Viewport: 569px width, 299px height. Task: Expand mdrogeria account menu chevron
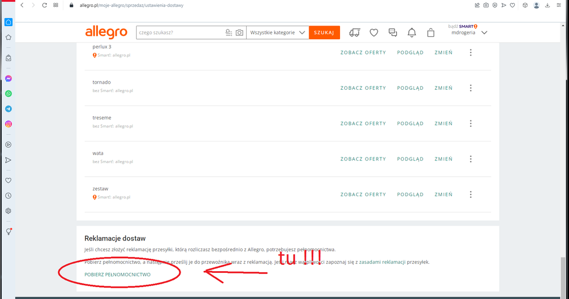484,32
